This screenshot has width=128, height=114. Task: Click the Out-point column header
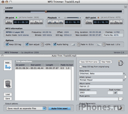click(x=37, y=65)
